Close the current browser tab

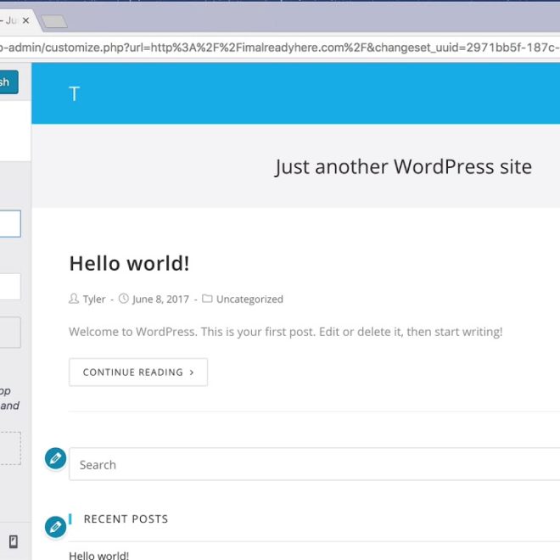(x=25, y=20)
